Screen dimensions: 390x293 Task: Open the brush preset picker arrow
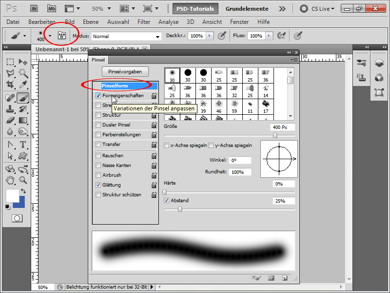(x=50, y=36)
